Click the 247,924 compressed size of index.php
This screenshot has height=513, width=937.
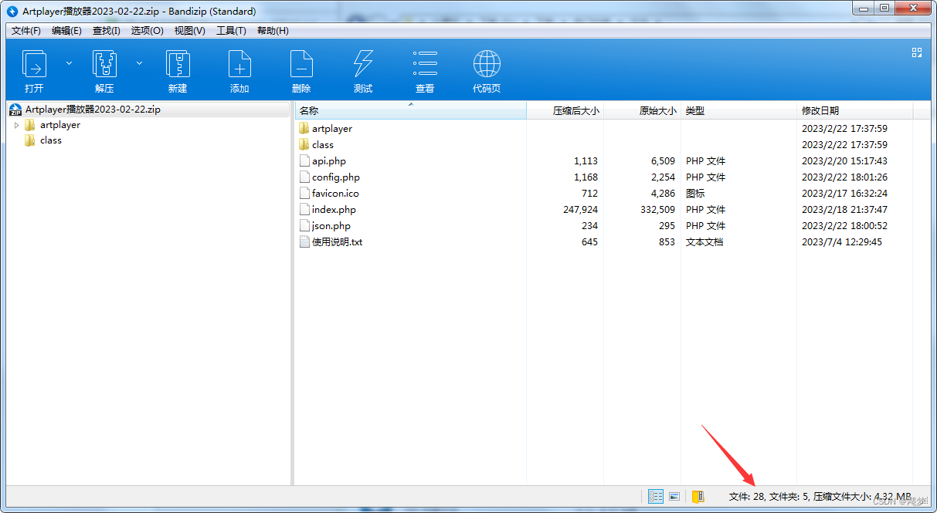click(580, 210)
